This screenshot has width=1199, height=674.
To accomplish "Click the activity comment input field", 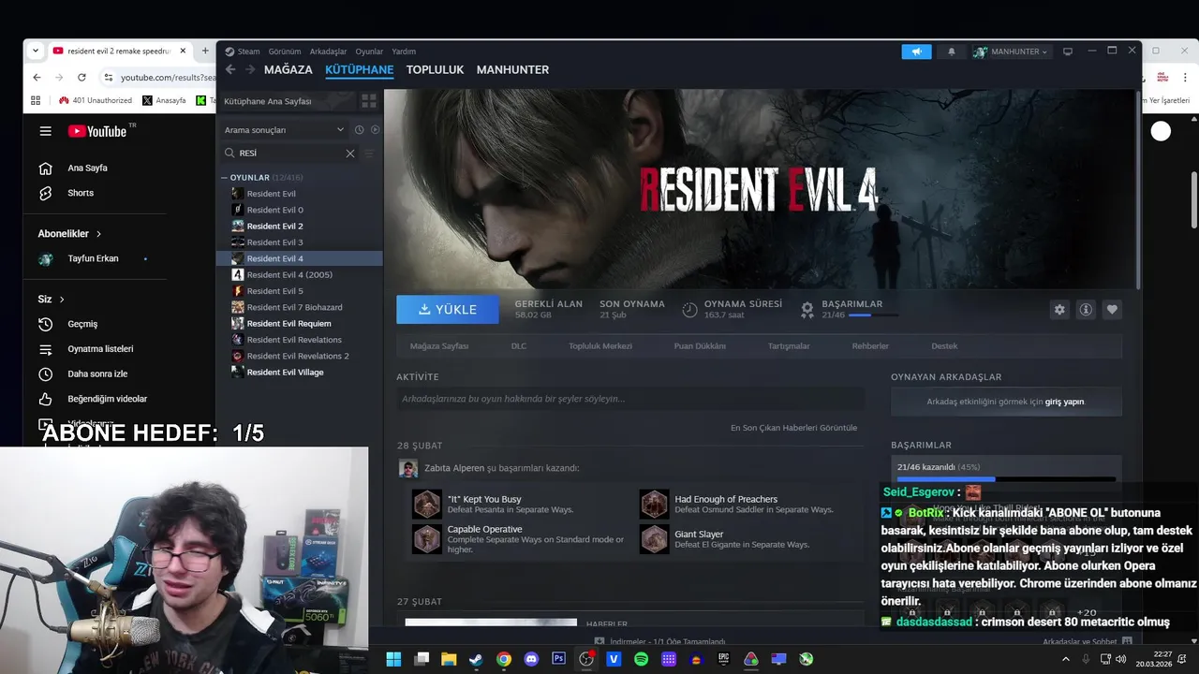I will tap(629, 399).
